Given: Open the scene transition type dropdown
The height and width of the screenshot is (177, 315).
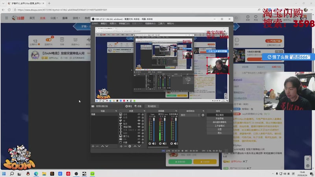Looking at the screenshot, I should 190,115.
